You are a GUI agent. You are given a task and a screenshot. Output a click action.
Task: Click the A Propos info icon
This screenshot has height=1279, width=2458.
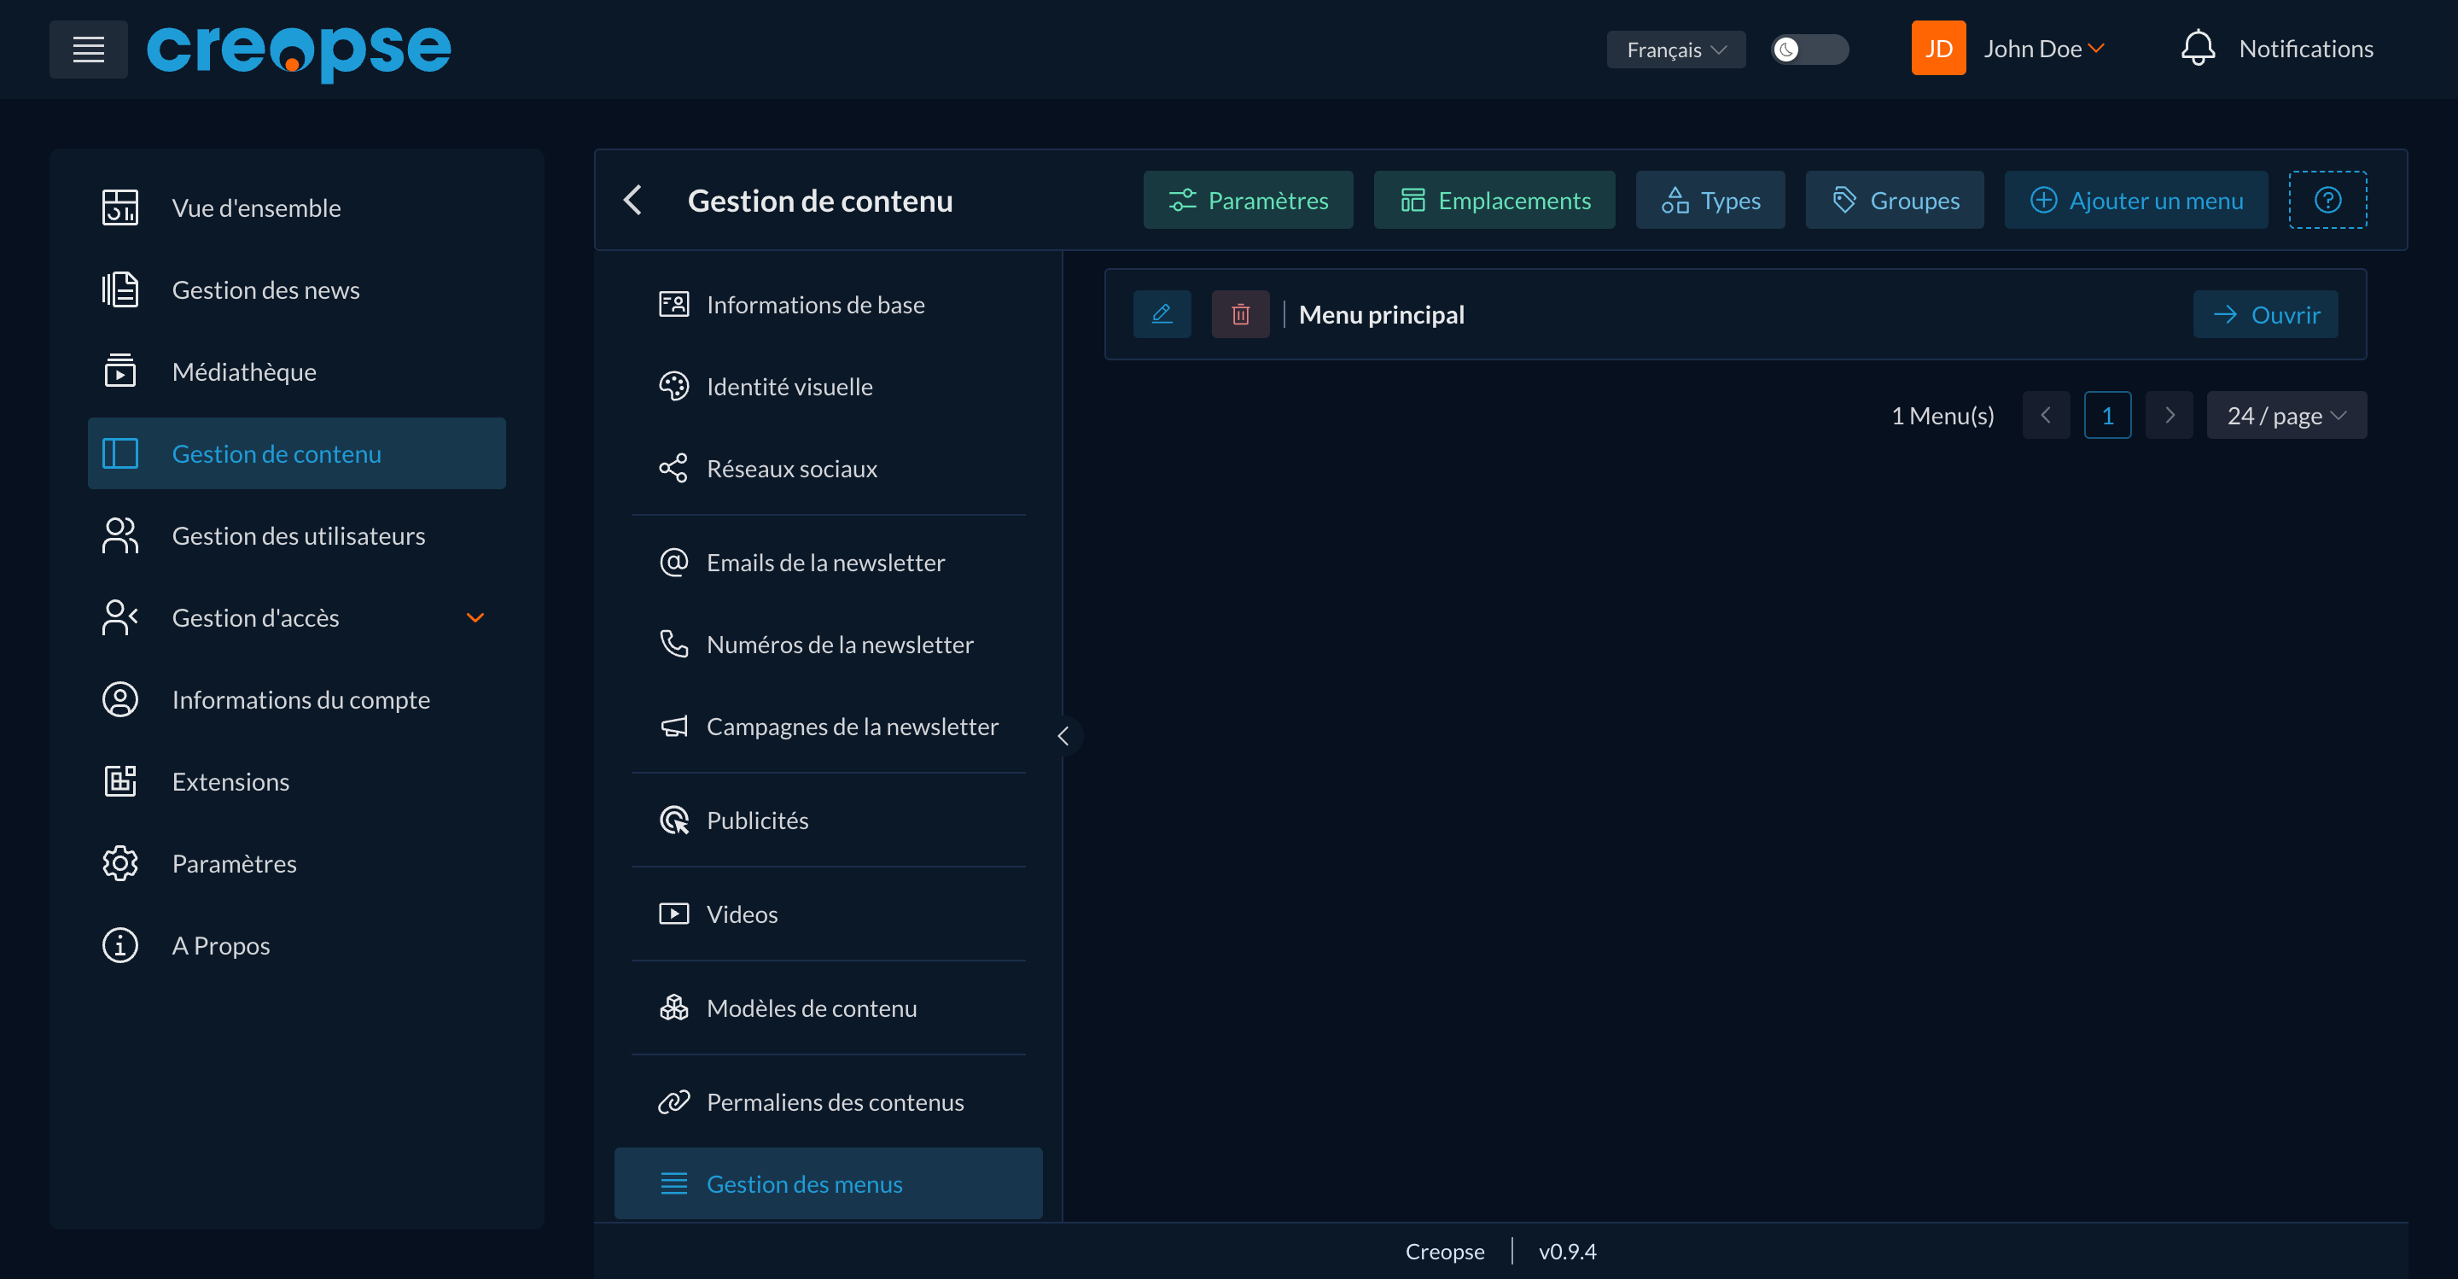click(x=119, y=945)
